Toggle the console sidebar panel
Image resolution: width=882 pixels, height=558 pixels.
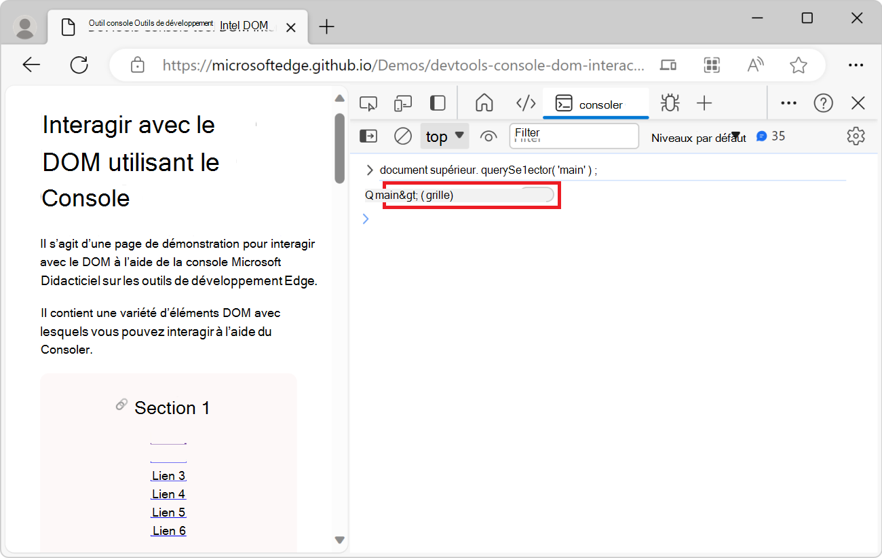(368, 136)
